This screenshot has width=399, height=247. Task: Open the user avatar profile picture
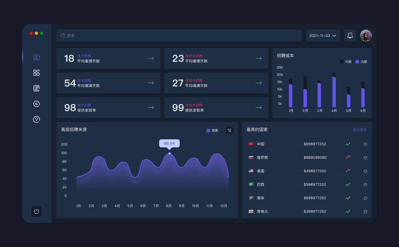point(366,35)
